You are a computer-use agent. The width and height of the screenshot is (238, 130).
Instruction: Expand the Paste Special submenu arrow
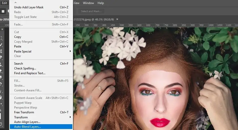70,51
